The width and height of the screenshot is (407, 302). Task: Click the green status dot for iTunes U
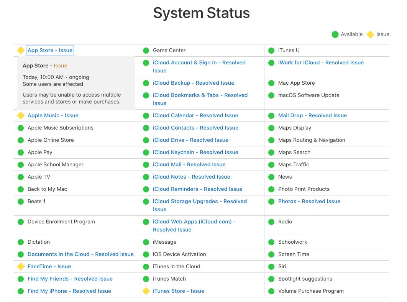tap(271, 50)
